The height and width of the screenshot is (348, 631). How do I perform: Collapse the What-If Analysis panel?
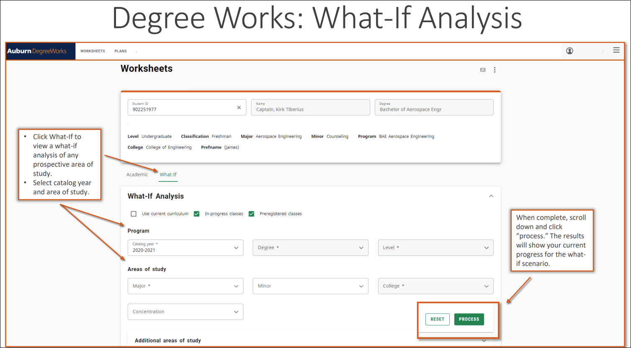click(491, 196)
